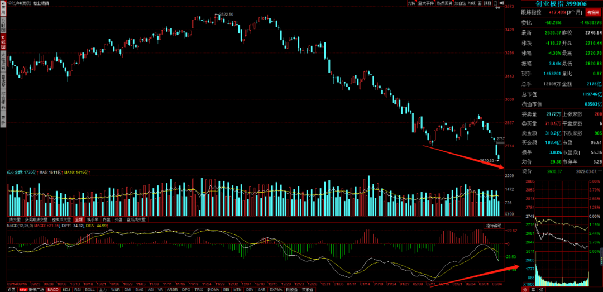Switch to 主力 indicator
Image resolution: width=603 pixels, height=292 pixels.
pos(103,289)
